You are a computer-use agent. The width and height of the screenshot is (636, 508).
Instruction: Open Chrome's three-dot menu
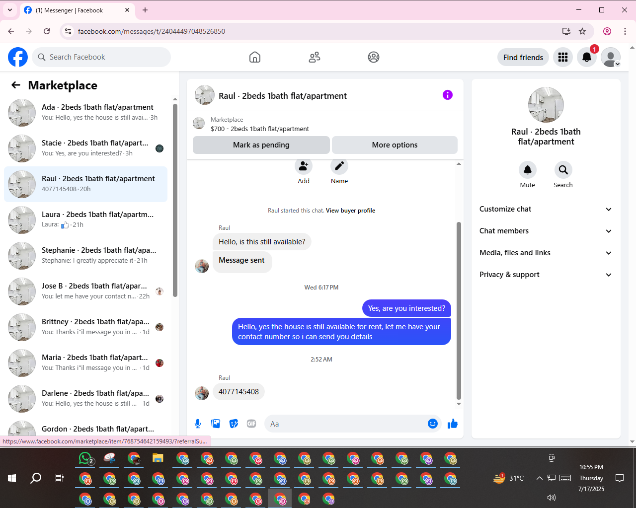(625, 31)
